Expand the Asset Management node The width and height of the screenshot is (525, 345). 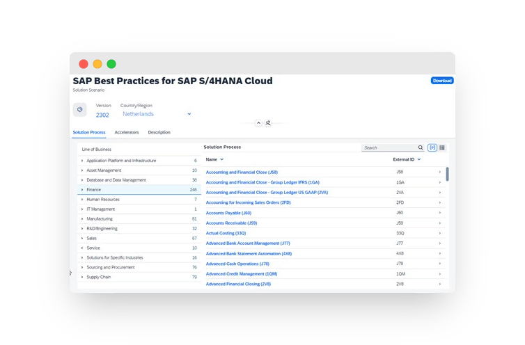point(82,170)
